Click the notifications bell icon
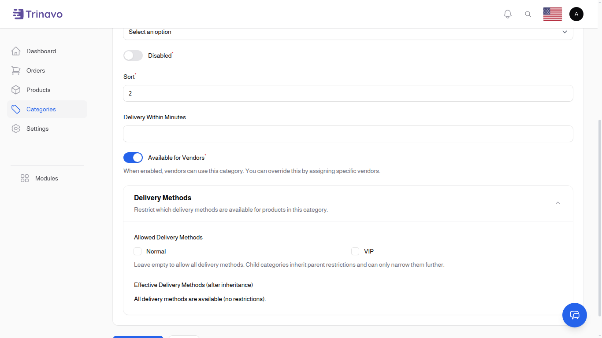The width and height of the screenshot is (602, 338). (508, 14)
